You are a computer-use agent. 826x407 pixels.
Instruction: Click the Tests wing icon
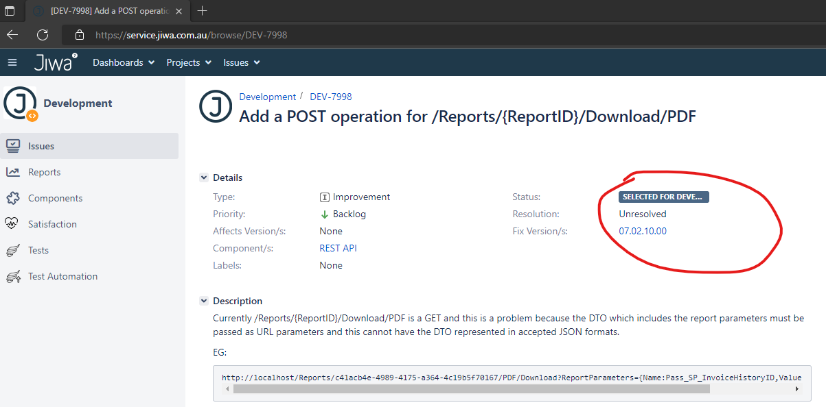coord(12,250)
